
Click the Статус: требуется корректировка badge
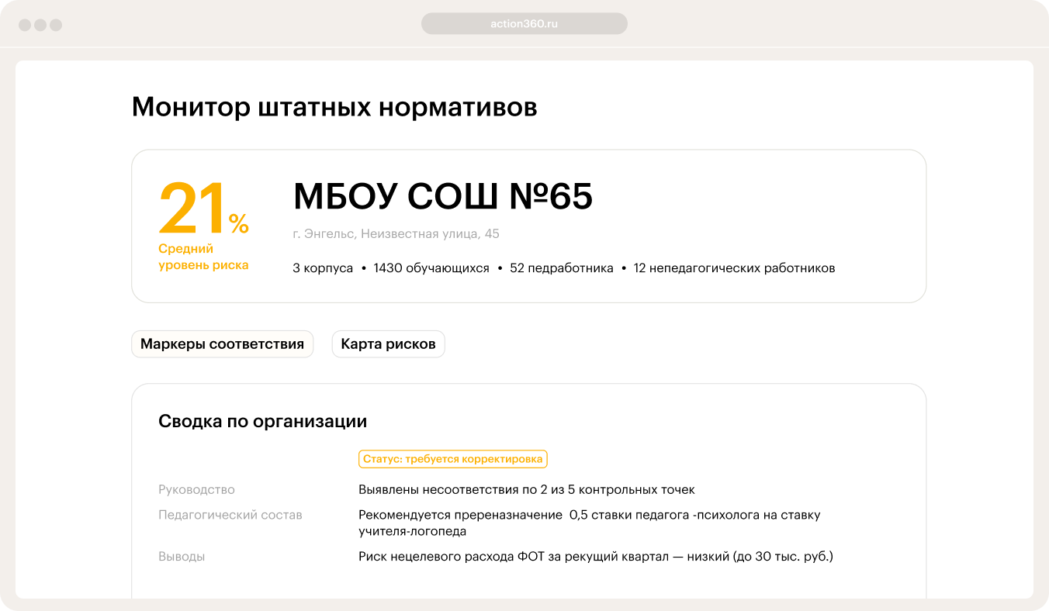coord(453,459)
